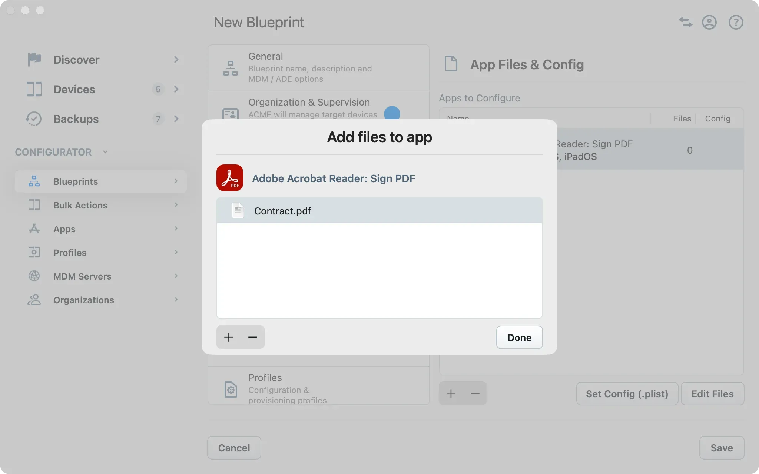
Task: Click the plus icon to add a file
Action: point(228,337)
